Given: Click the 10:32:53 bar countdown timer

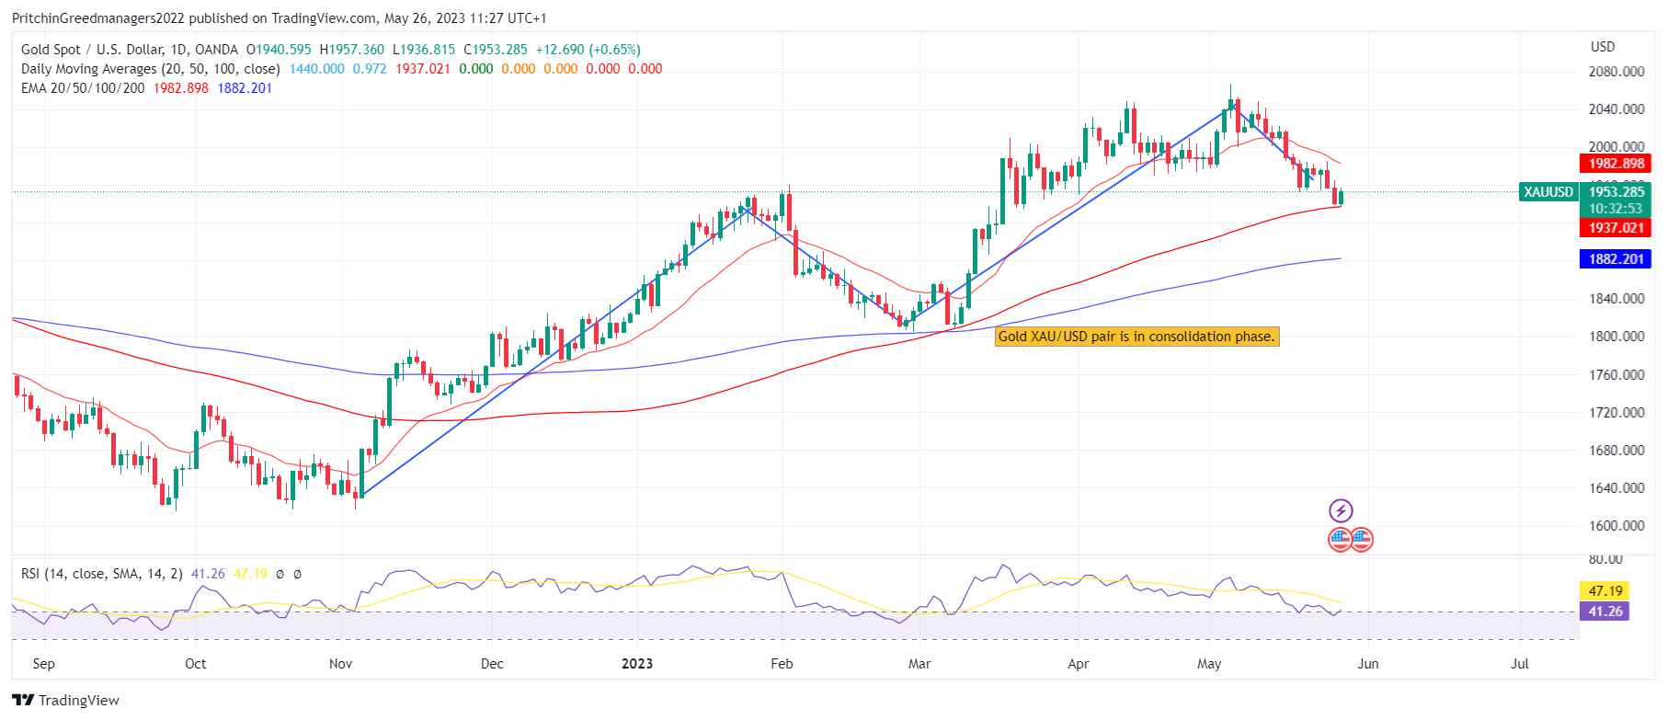Looking at the screenshot, I should click(1616, 209).
